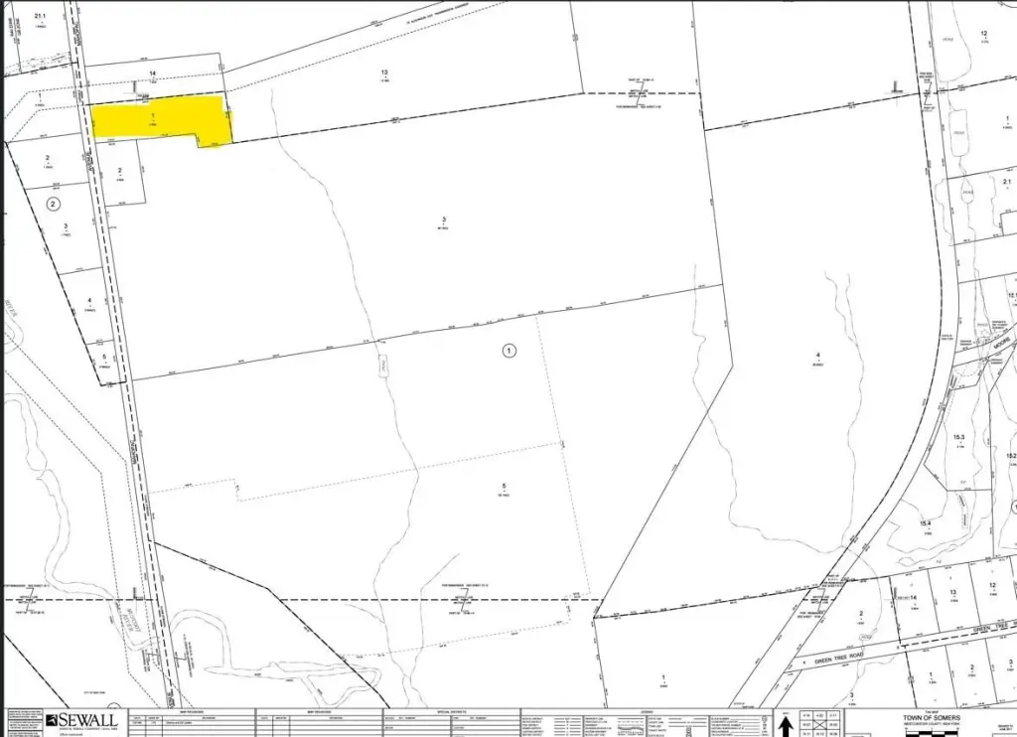Click the parcel 21.1 label at top left
Screen dimensions: 1017x737
[x=41, y=17]
